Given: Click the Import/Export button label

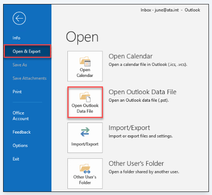Looking at the screenshot, I should [85, 144].
